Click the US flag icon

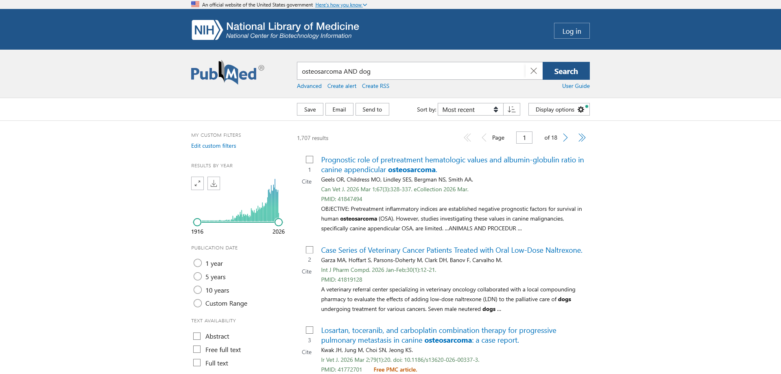coord(195,4)
